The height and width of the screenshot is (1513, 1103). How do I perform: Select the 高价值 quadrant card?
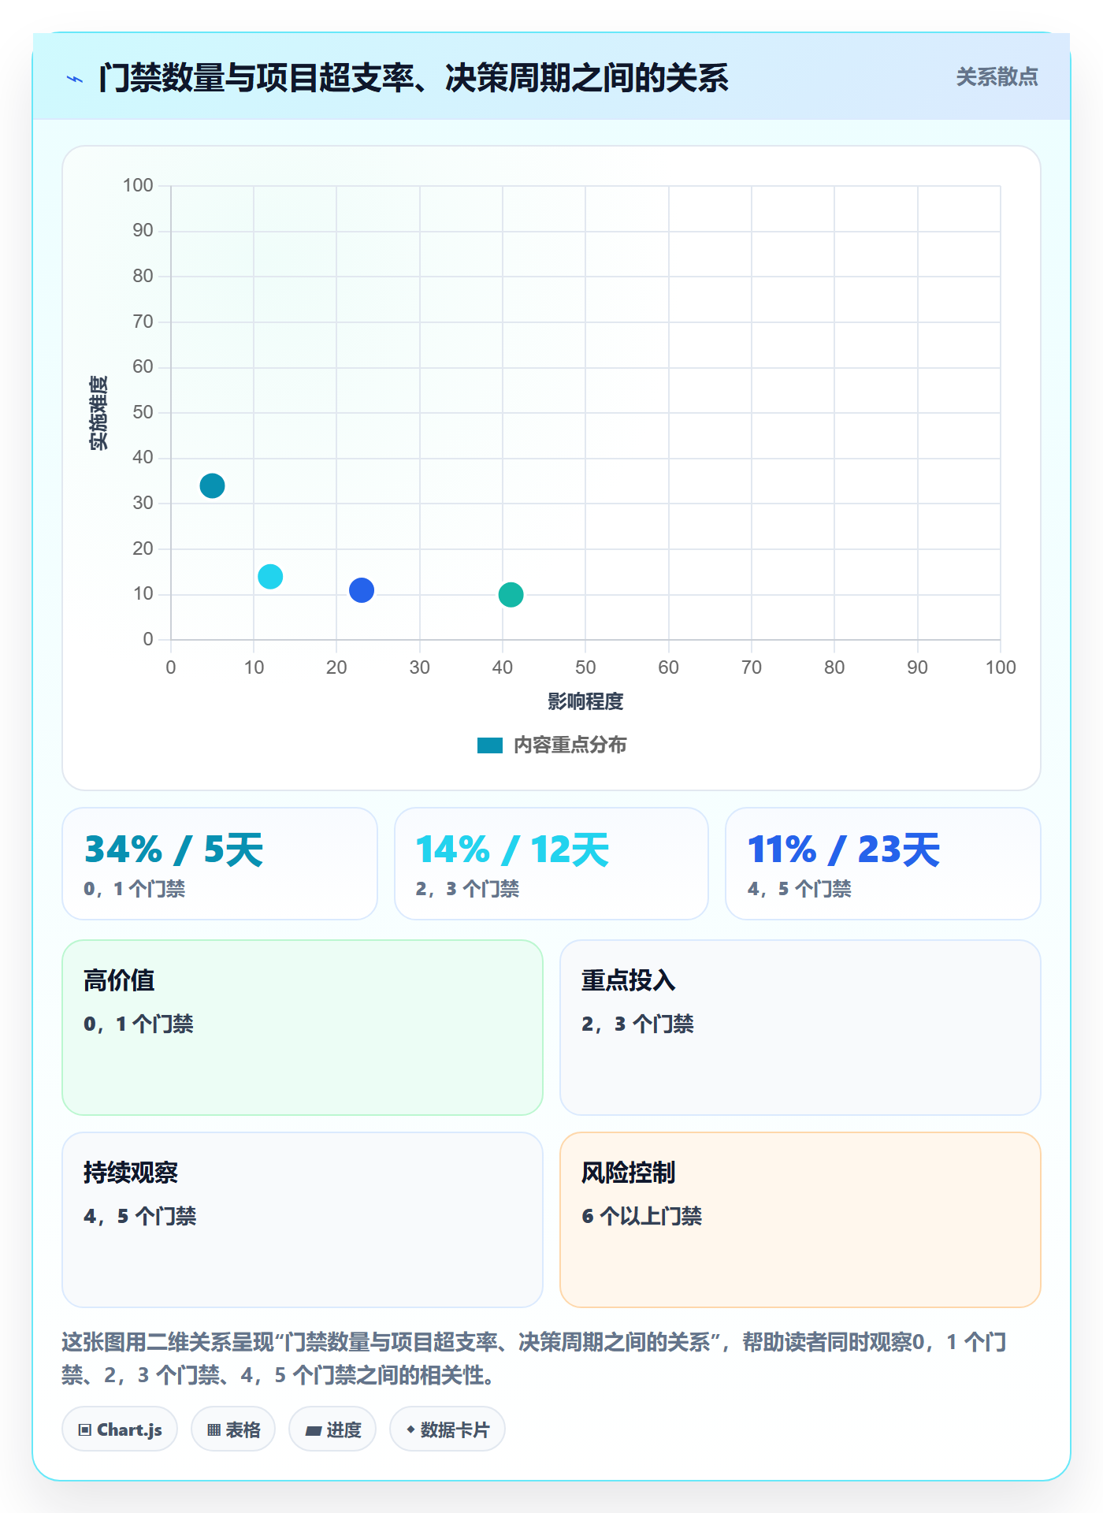tap(303, 1028)
